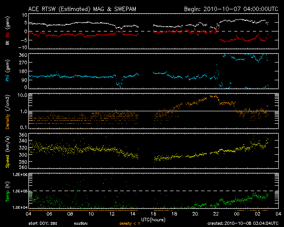Click the '14' hour tick label
This screenshot has height=227, width=284.
[133, 214]
